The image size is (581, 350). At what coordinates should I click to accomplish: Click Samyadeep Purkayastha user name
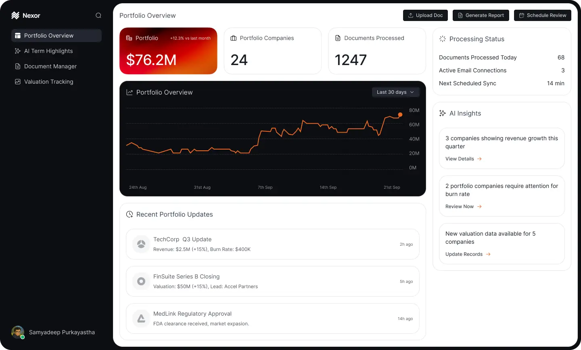pyautogui.click(x=62, y=332)
